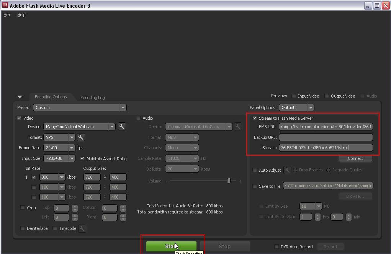Screen dimensions: 391x254
Task: Enable Output Video preview
Action: point(326,96)
